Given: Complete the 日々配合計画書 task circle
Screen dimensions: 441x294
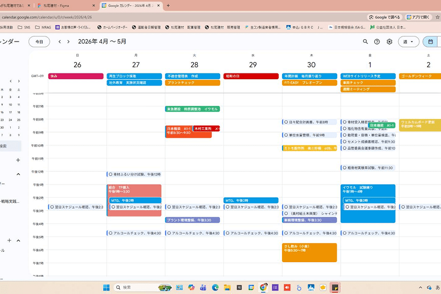Looking at the screenshot, I should (286, 122).
